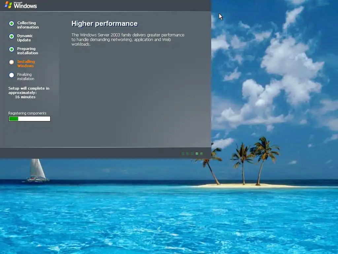The width and height of the screenshot is (338, 254).
Task: Click the 'Registering components' status text
Action: coord(27,113)
